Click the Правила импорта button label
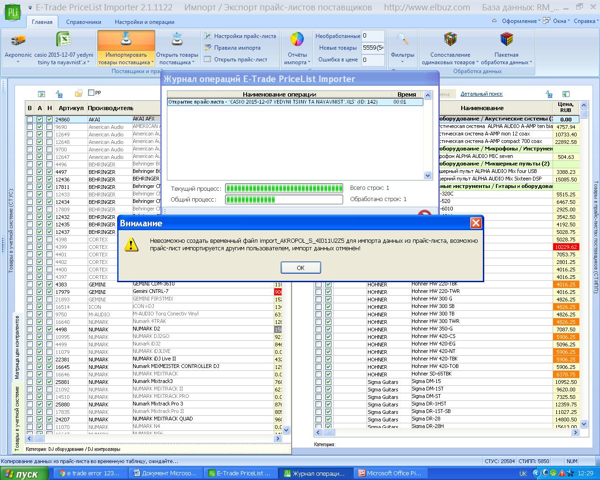Image resolution: width=600 pixels, height=480 pixels. tap(237, 48)
